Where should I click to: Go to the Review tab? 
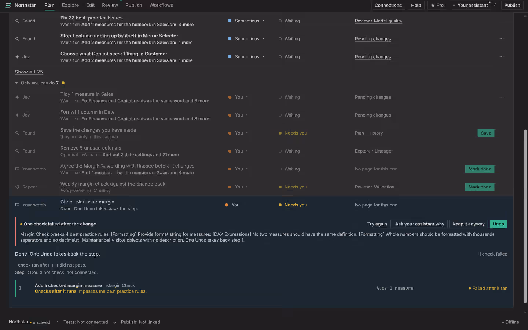(x=110, y=5)
